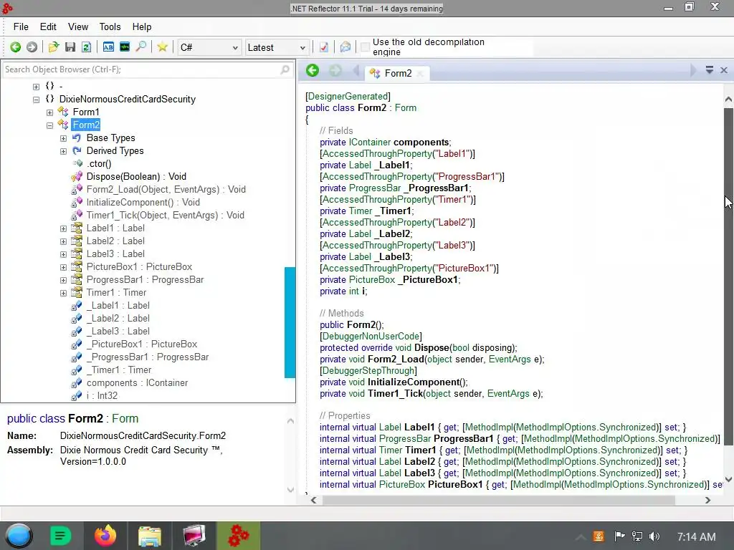The height and width of the screenshot is (550, 734).
Task: Launch Firefox from the taskbar
Action: tap(105, 536)
